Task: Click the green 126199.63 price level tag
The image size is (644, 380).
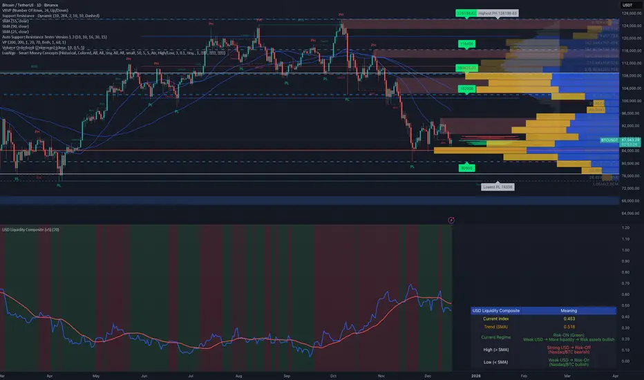Action: pyautogui.click(x=464, y=13)
